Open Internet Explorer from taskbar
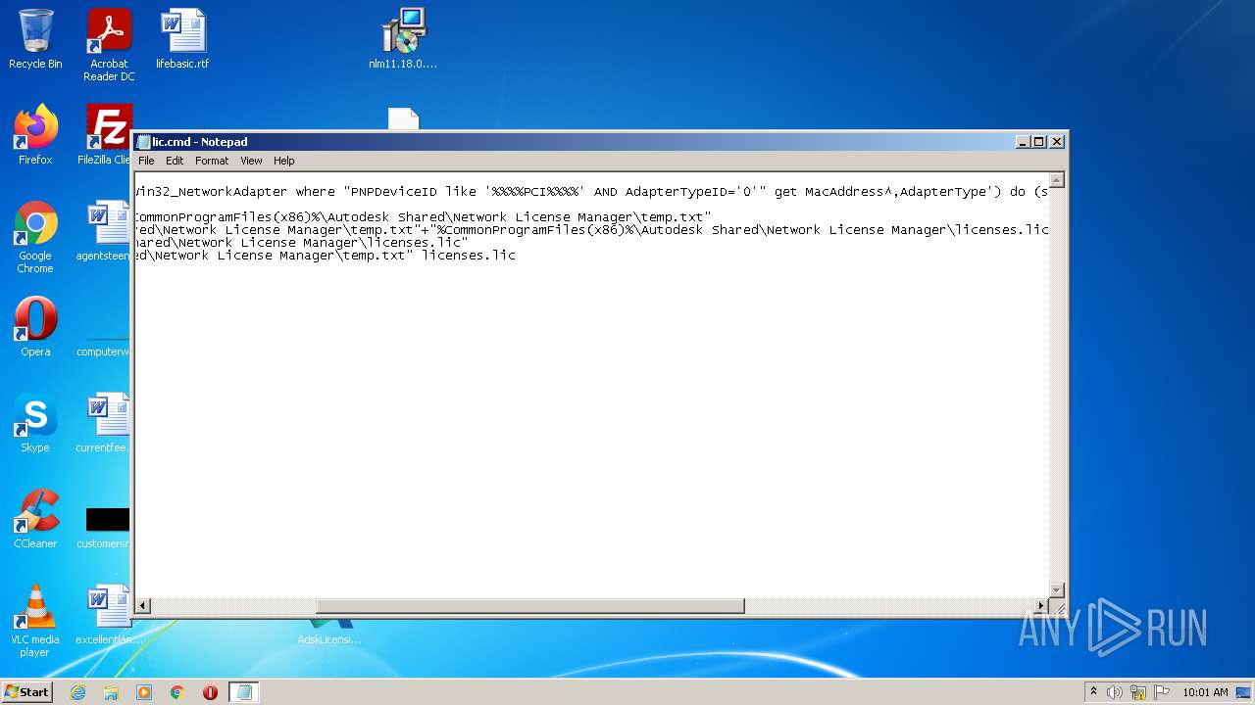Image resolution: width=1255 pixels, height=705 pixels. [77, 692]
